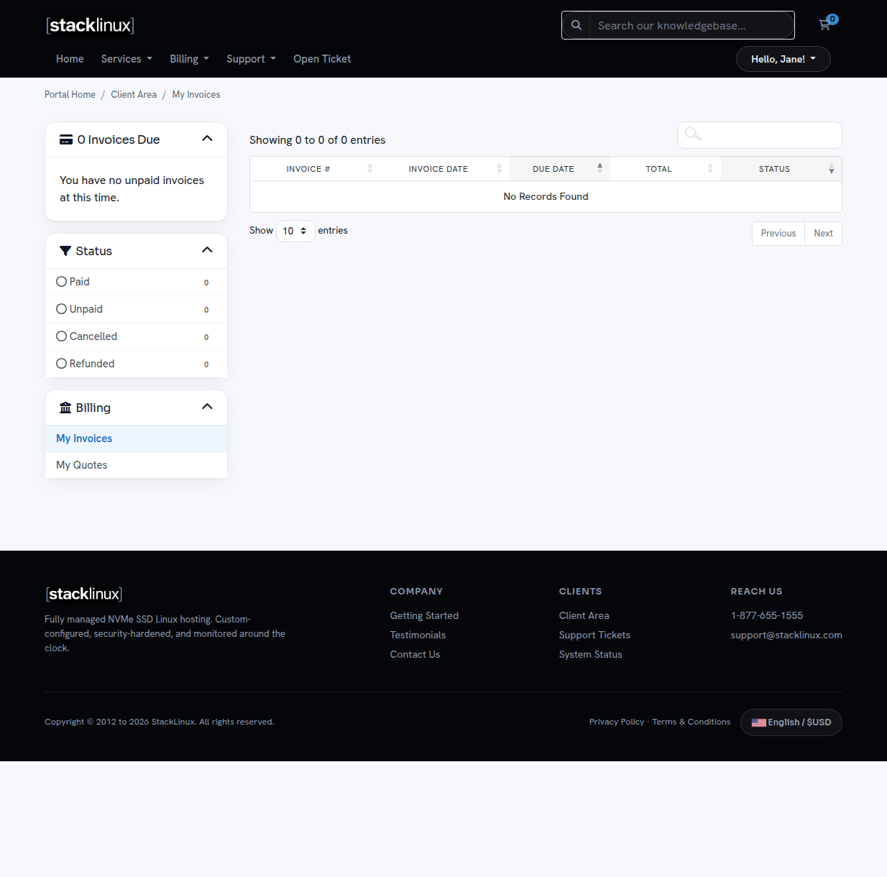Image resolution: width=887 pixels, height=877 pixels.
Task: Open Terms & Conditions footer link
Action: click(x=691, y=722)
